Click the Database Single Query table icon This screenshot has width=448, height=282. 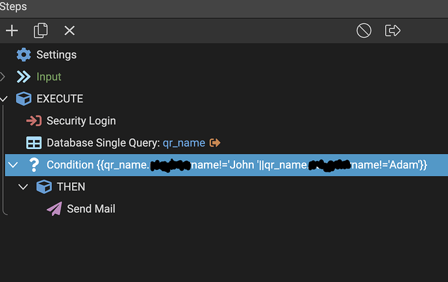(x=34, y=143)
